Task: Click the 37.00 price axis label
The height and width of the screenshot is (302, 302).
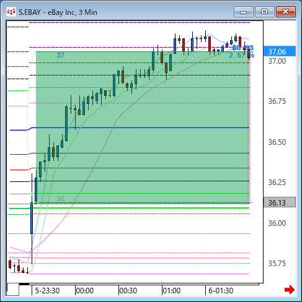Action: 277,61
